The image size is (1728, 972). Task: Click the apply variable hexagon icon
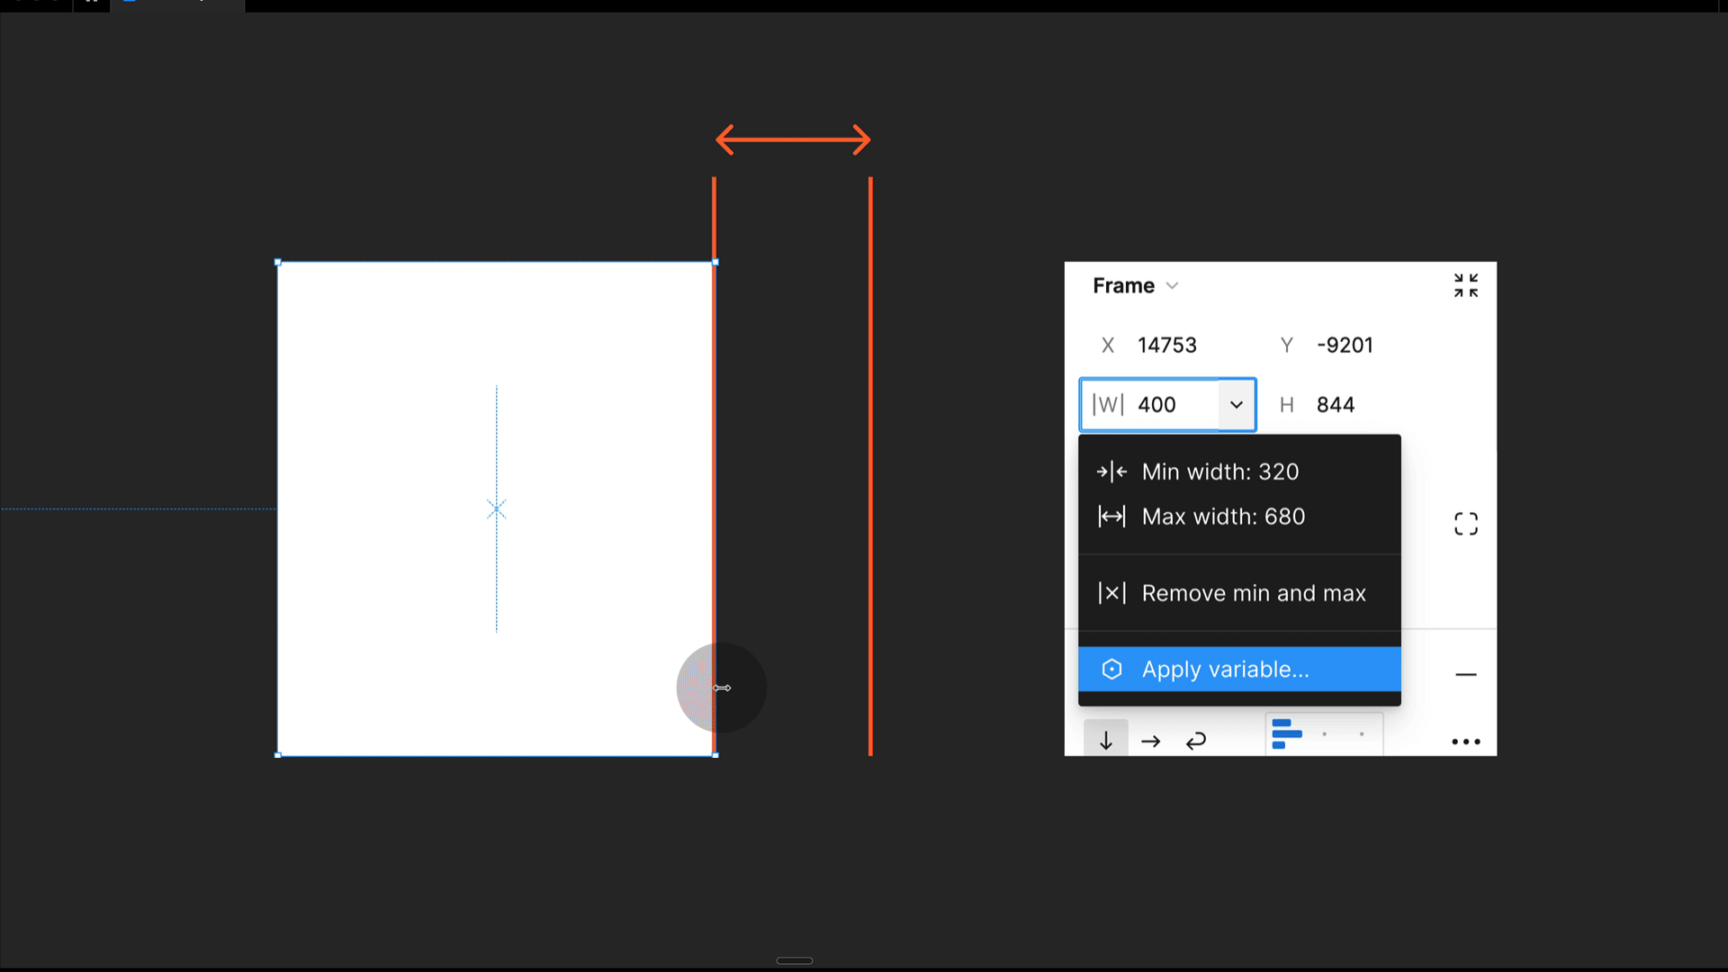point(1111,670)
